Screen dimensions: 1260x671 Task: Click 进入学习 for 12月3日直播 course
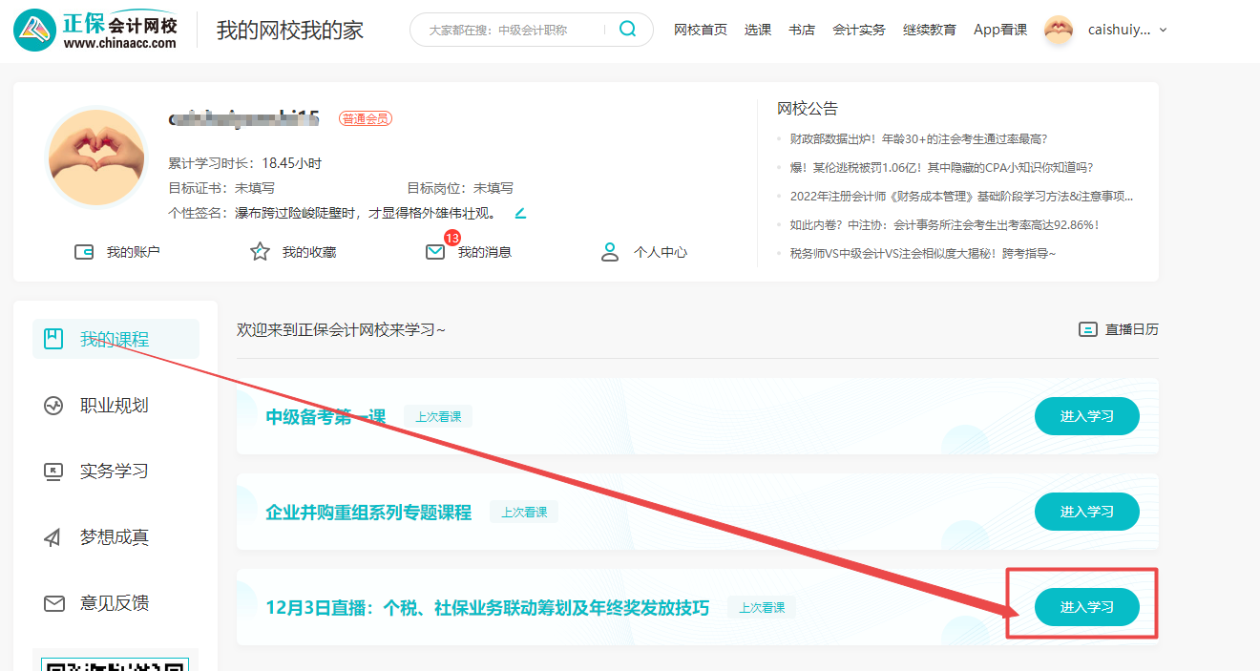pos(1087,607)
